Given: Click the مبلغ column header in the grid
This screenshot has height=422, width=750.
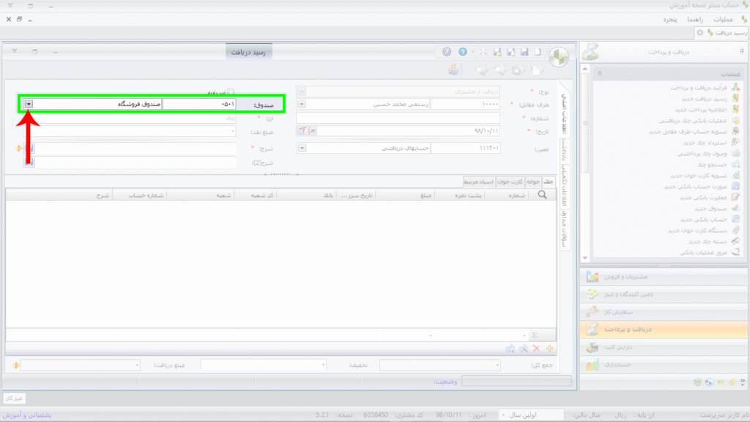Looking at the screenshot, I should coord(404,195).
